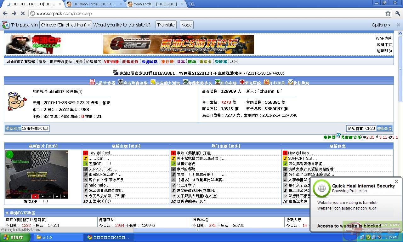Click the address bar URL field
The height and width of the screenshot is (242, 403).
tap(205, 14)
